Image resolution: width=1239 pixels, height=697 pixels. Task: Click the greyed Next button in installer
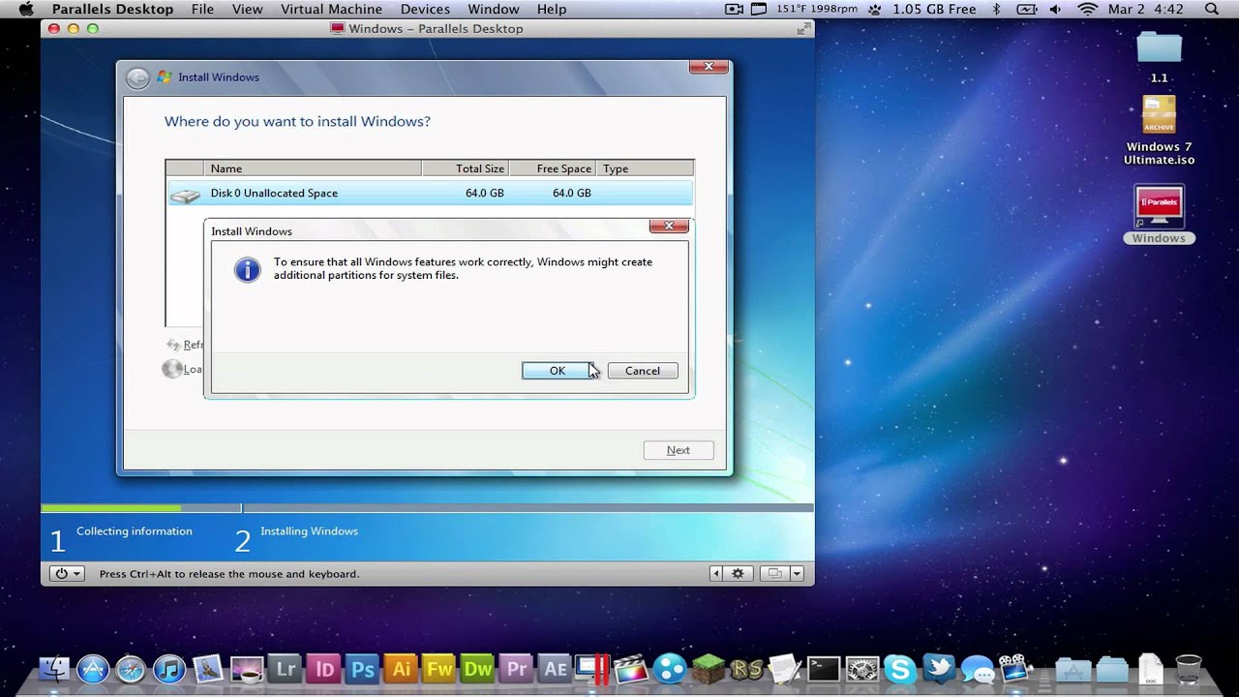(x=679, y=450)
